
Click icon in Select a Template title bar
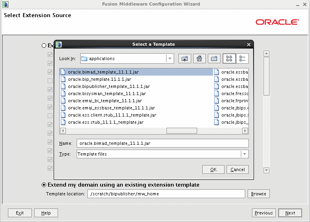point(58,44)
